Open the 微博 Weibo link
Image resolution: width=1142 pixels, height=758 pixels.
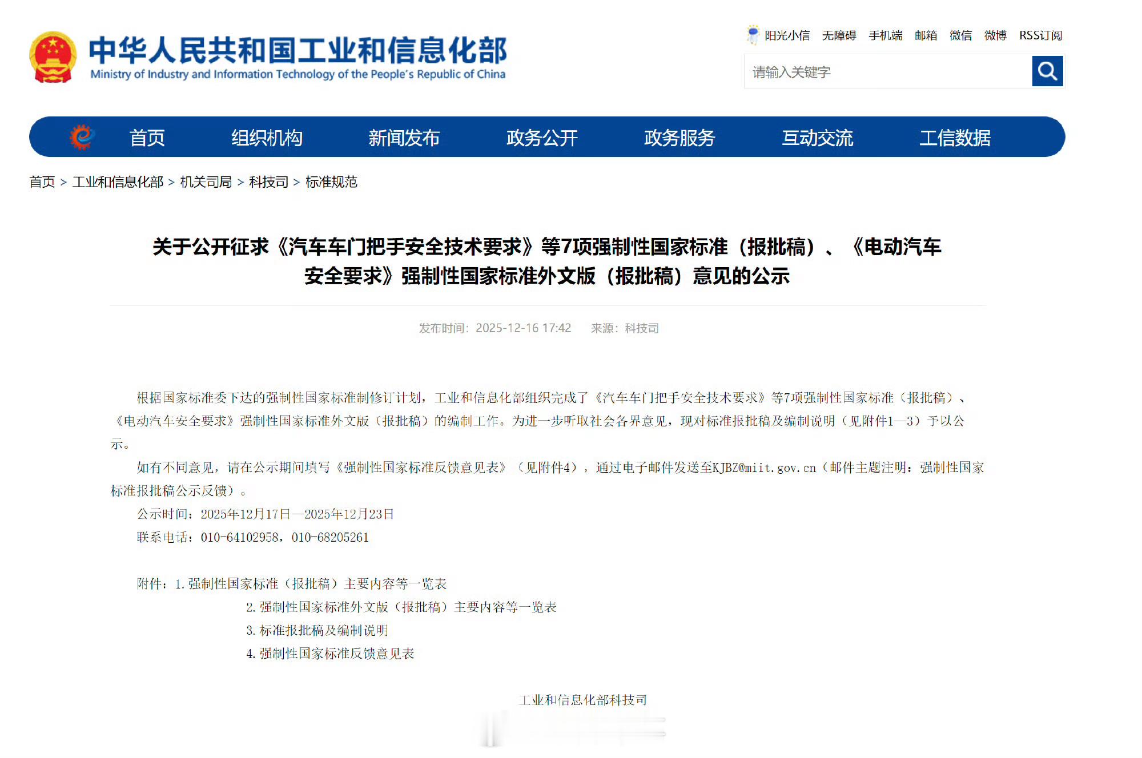pos(995,35)
